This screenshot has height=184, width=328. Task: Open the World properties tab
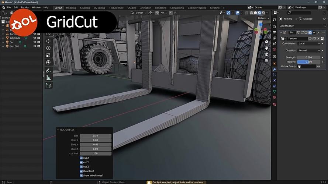tap(275, 49)
